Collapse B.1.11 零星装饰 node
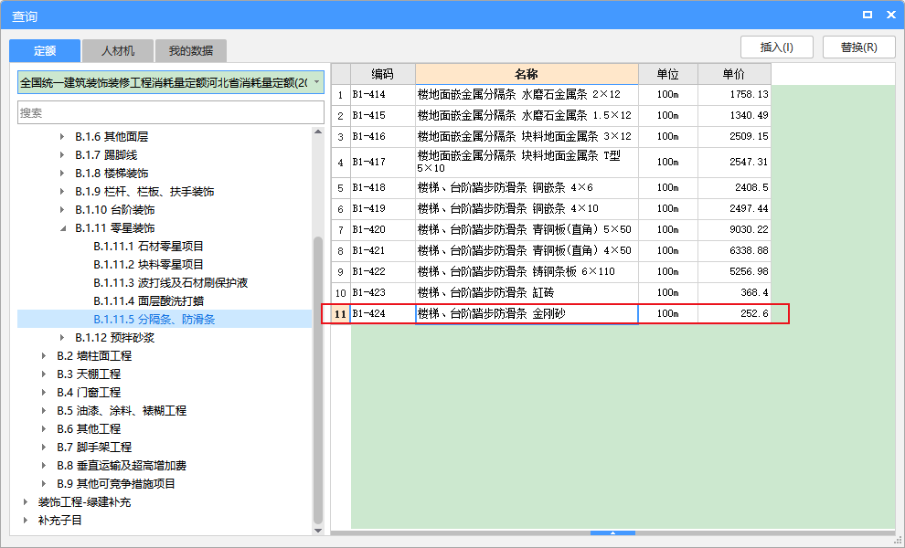Viewport: 905px width, 548px height. 62,228
